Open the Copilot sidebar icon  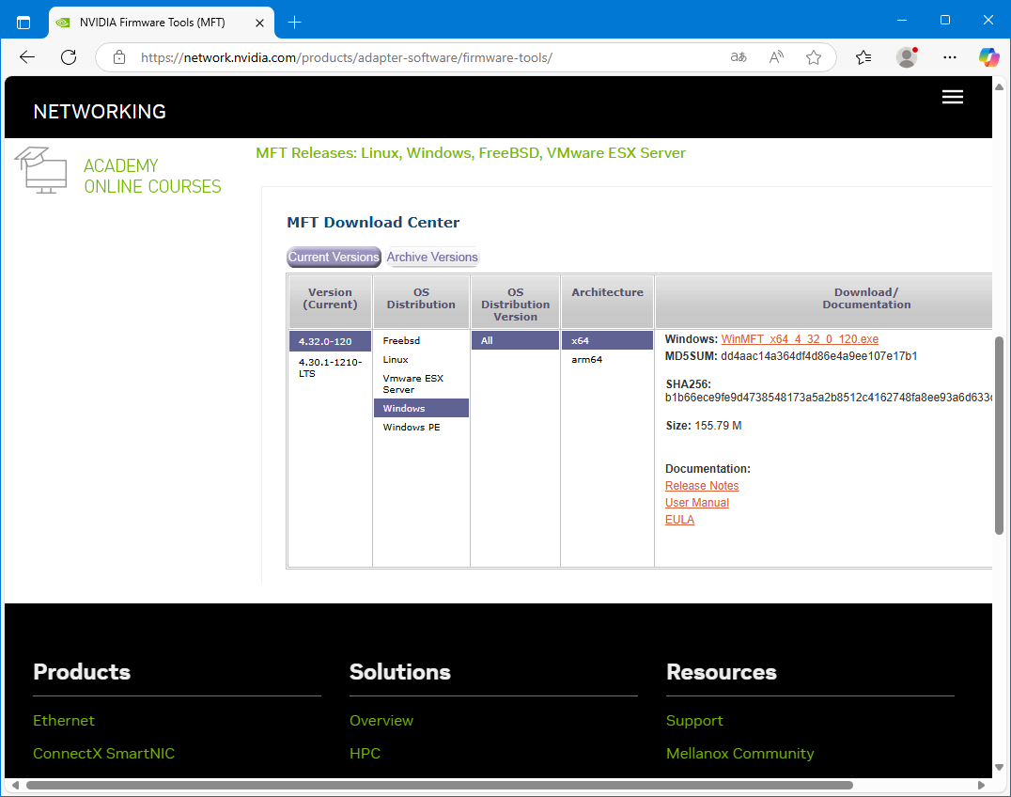point(988,57)
